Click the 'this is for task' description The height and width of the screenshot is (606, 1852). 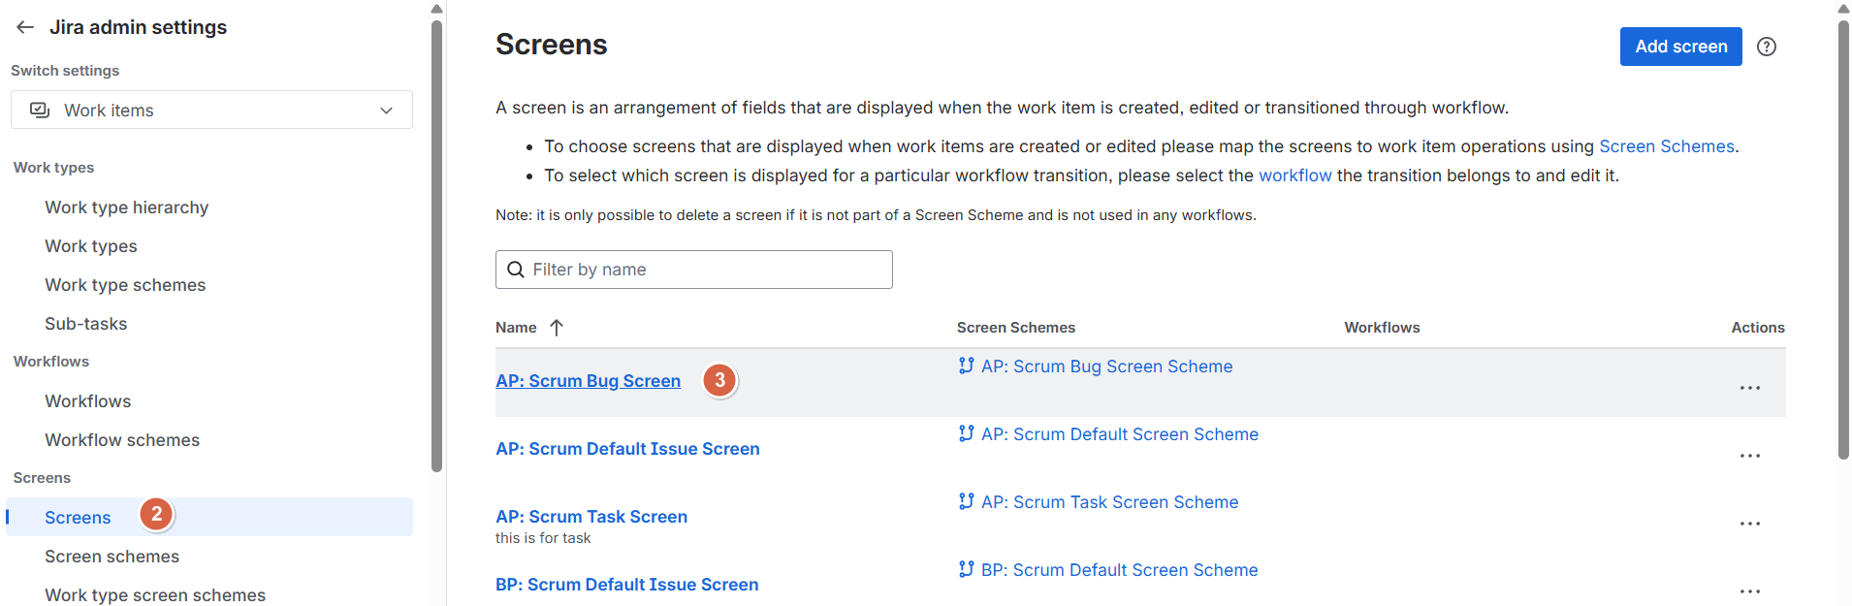543,538
